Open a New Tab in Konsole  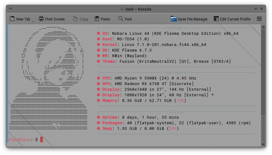click(x=20, y=19)
